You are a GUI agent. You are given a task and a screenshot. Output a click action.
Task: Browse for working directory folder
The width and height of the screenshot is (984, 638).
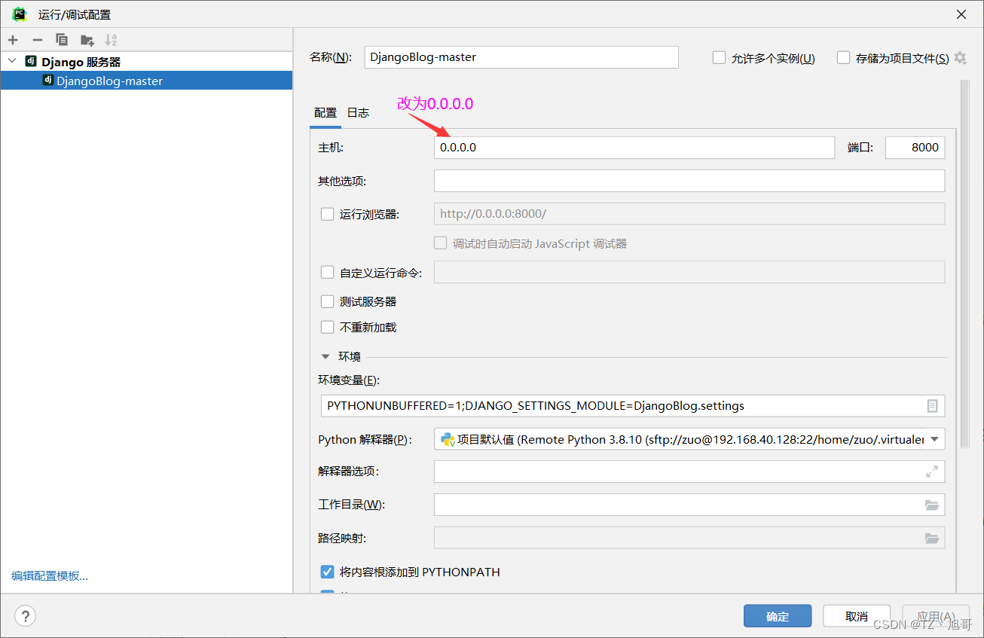tap(932, 505)
